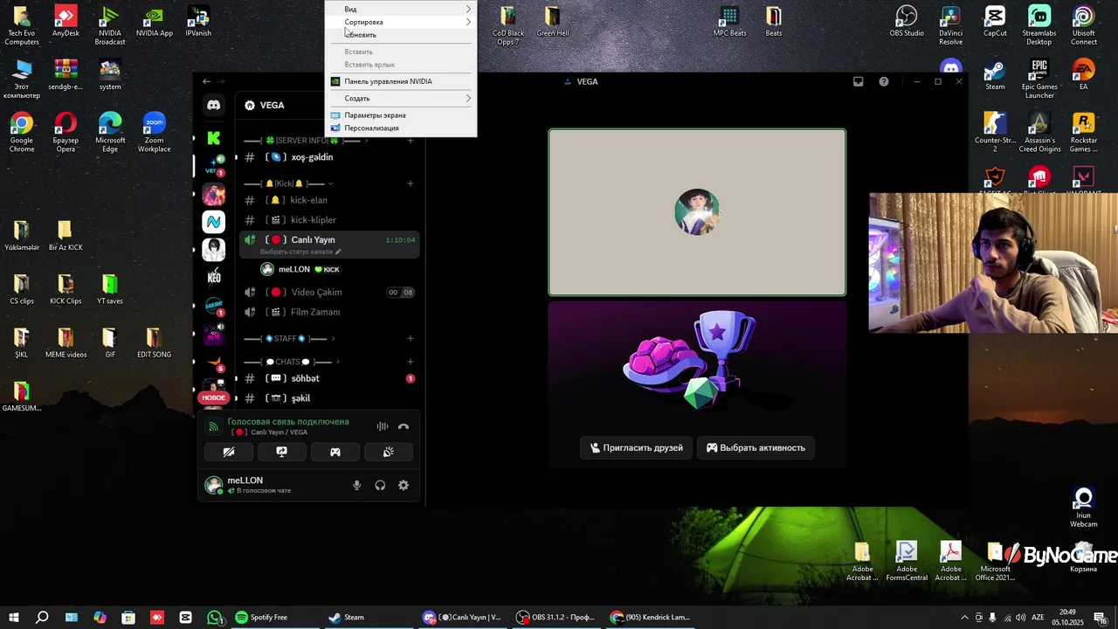Viewport: 1118px width, 629px height.
Task: Choose Обновить in context menu
Action: pyautogui.click(x=401, y=35)
